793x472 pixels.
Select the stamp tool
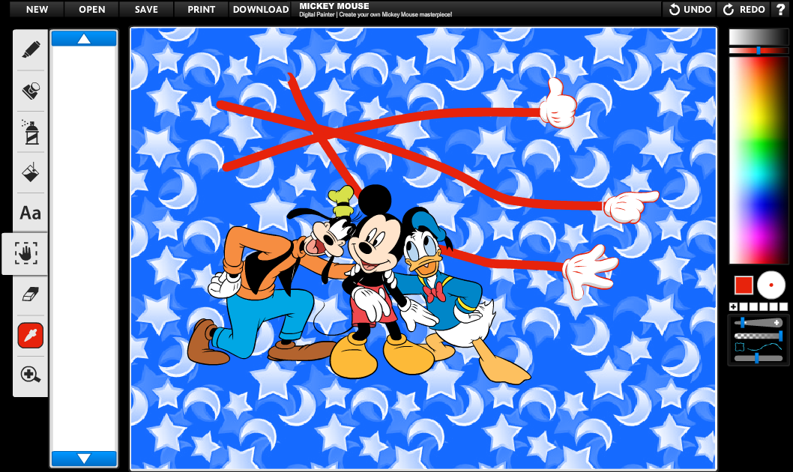30,91
